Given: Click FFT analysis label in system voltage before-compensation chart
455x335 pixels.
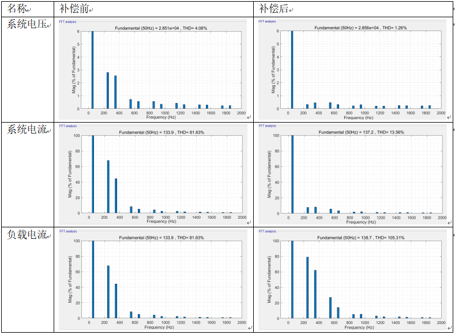Looking at the screenshot, I should pos(68,21).
